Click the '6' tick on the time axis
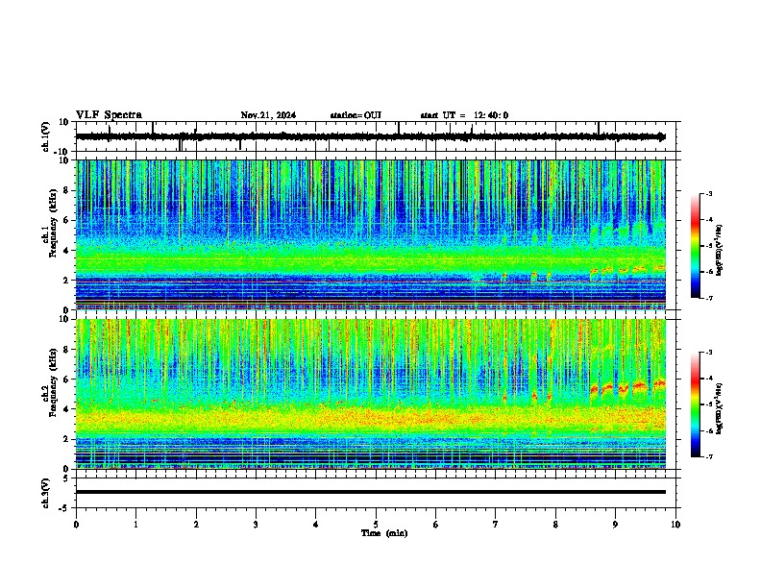Screen dimensions: 761x588 pos(436,525)
